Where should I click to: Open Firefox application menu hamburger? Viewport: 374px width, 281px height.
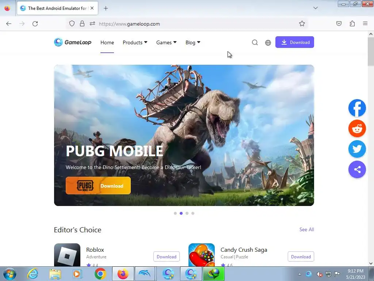pos(365,23)
